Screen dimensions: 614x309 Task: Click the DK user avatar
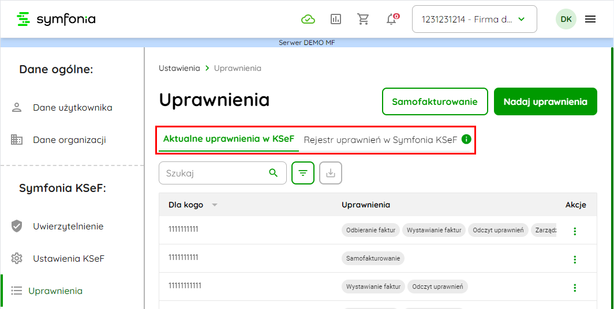(x=566, y=19)
